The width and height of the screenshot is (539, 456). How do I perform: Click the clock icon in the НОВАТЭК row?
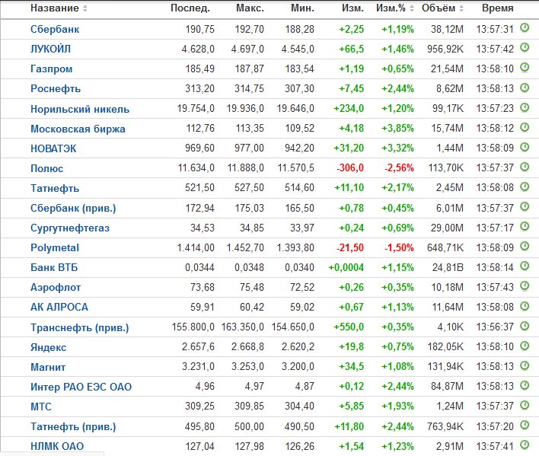pos(525,147)
